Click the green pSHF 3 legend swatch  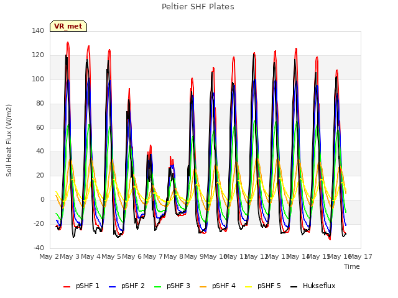[157, 287]
